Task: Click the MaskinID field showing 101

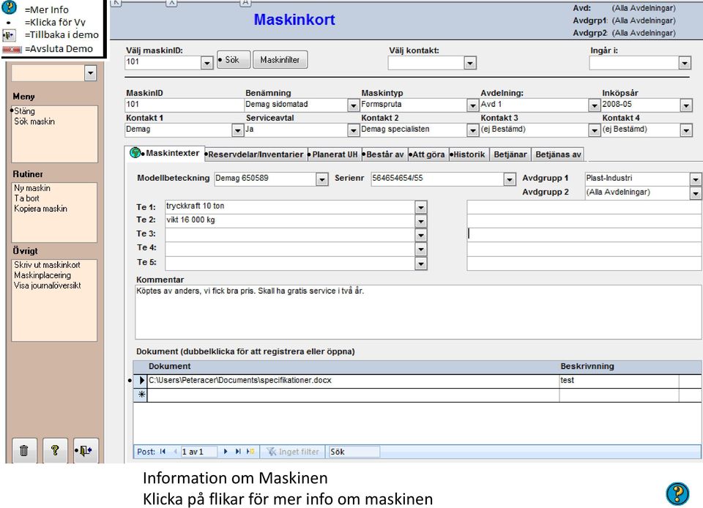Action: pyautogui.click(x=184, y=105)
